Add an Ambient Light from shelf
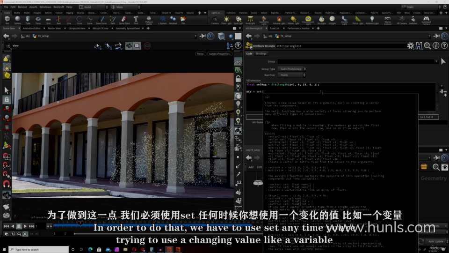449x253 pixels. pyautogui.click(x=372, y=20)
